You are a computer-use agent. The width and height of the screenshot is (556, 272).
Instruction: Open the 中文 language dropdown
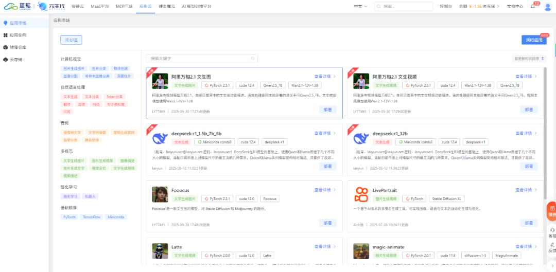[x=360, y=6]
